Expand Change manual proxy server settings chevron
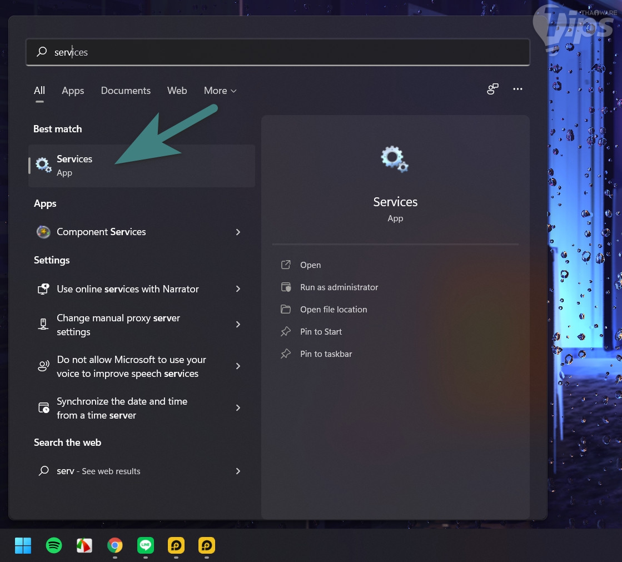 pyautogui.click(x=238, y=325)
